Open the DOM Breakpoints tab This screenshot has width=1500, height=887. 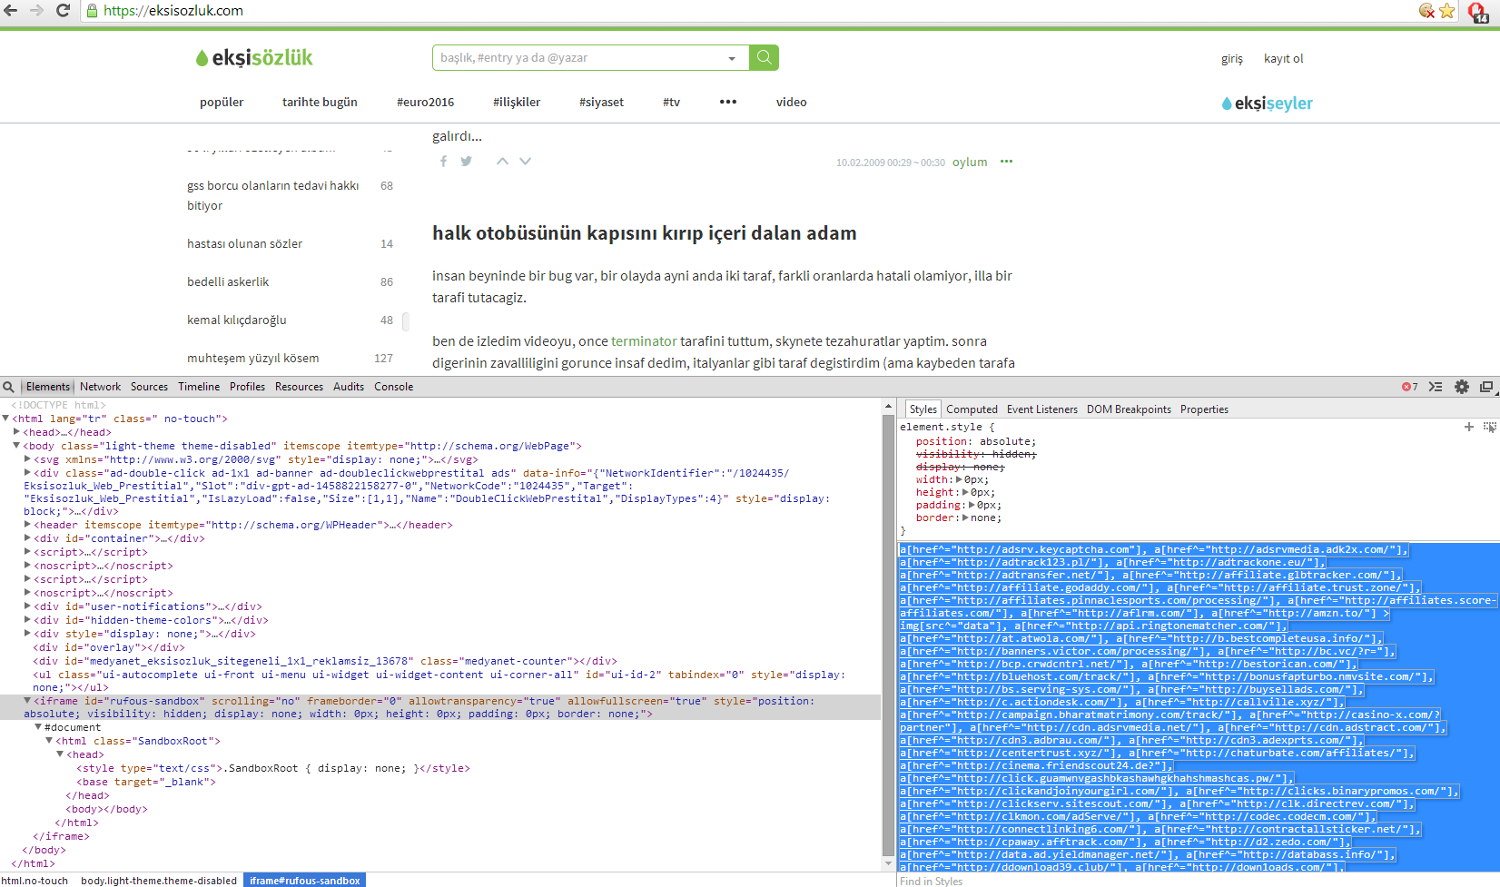pos(1129,409)
